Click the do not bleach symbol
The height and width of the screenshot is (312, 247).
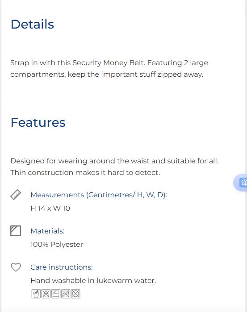pyautogui.click(x=46, y=294)
